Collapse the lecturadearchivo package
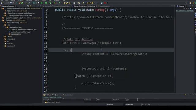 click(5, 27)
